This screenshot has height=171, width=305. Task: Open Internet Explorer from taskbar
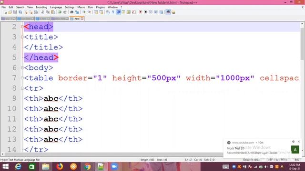click(18, 167)
